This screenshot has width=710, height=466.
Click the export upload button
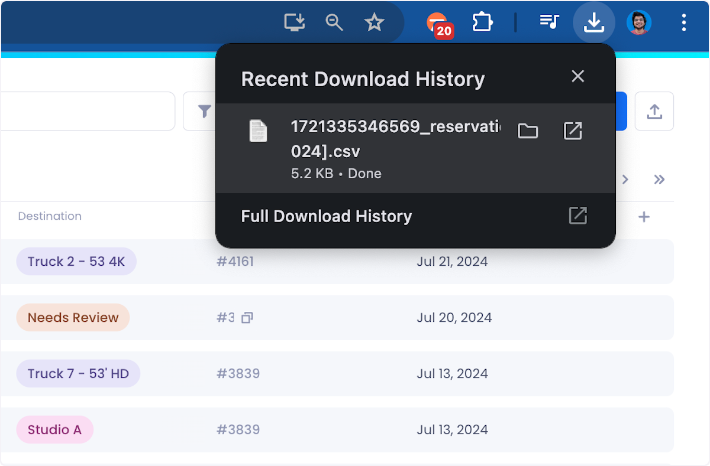654,111
